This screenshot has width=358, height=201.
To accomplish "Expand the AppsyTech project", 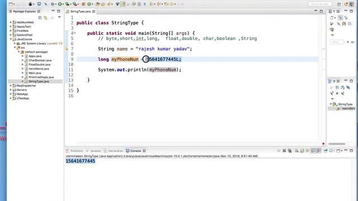I will (x=11, y=26).
